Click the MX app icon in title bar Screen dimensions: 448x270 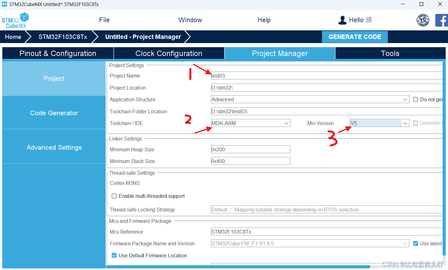4,4
